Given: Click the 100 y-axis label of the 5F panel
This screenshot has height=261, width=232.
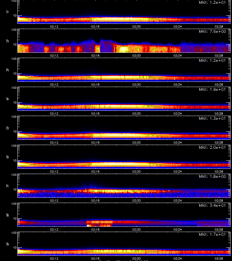Looking at the screenshot, I should coord(14,117).
